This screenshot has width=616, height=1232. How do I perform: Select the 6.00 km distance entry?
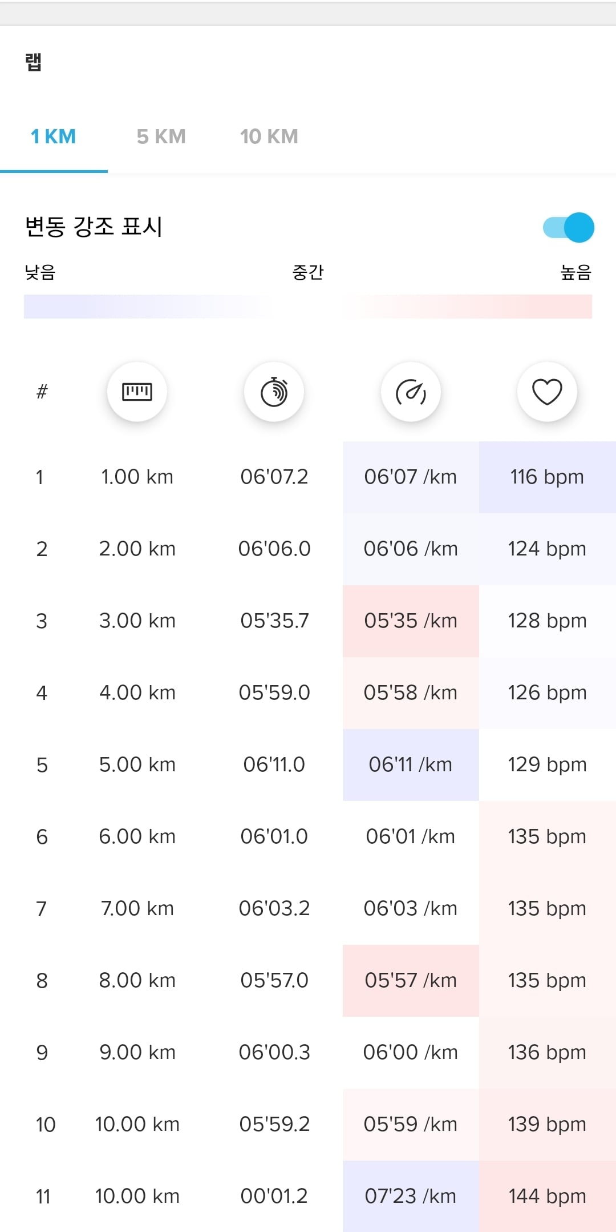pos(137,836)
